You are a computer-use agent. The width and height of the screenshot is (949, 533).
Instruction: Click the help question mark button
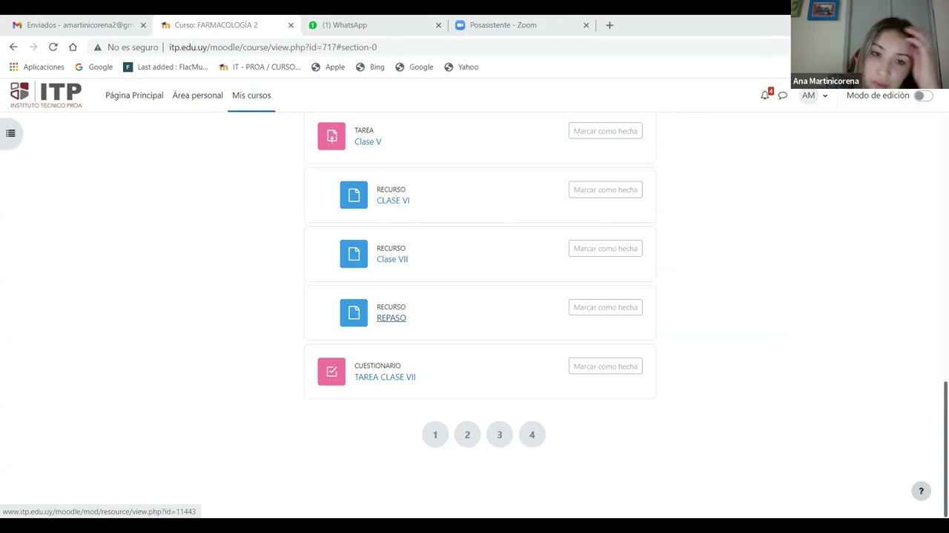(x=921, y=491)
